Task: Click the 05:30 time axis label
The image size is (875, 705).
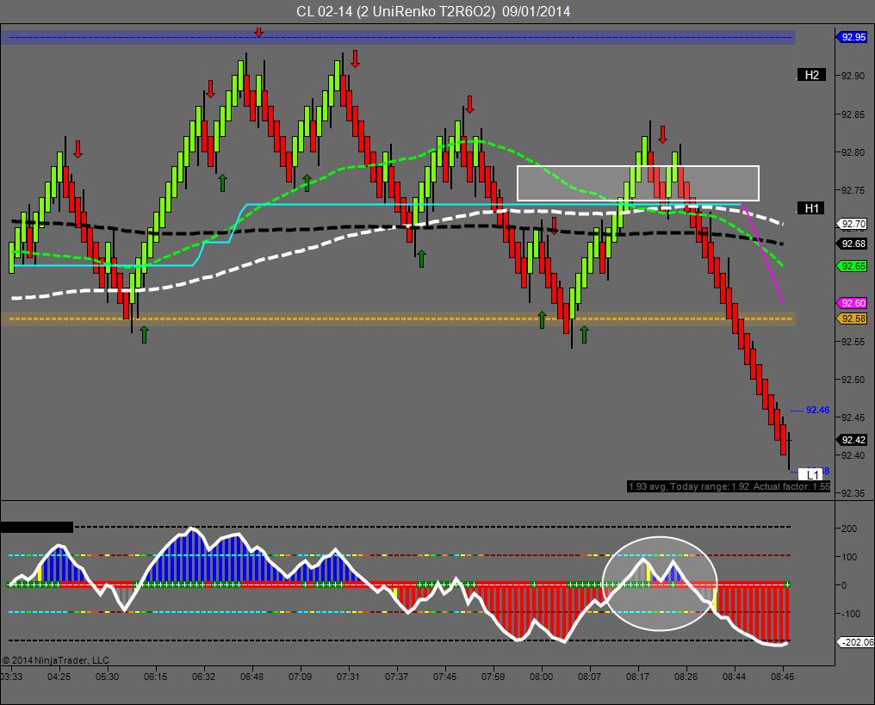Action: point(107,677)
